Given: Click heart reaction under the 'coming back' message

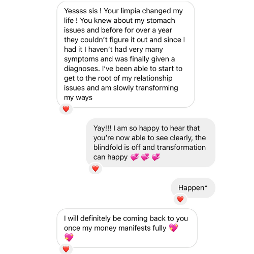Looking at the screenshot, I should [66, 249].
